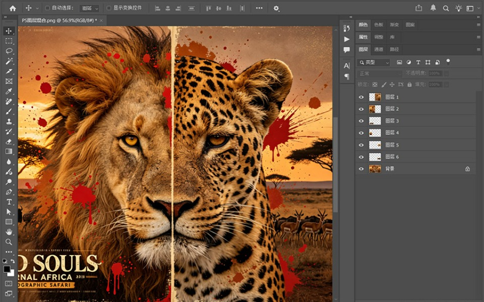Image resolution: width=484 pixels, height=302 pixels.
Task: Click the foreground color swatch
Action: point(7,269)
